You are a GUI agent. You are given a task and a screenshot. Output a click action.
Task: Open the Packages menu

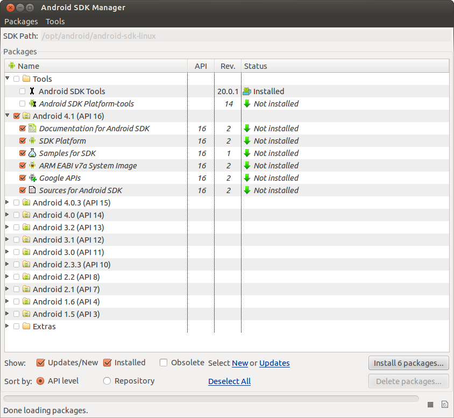tap(21, 22)
